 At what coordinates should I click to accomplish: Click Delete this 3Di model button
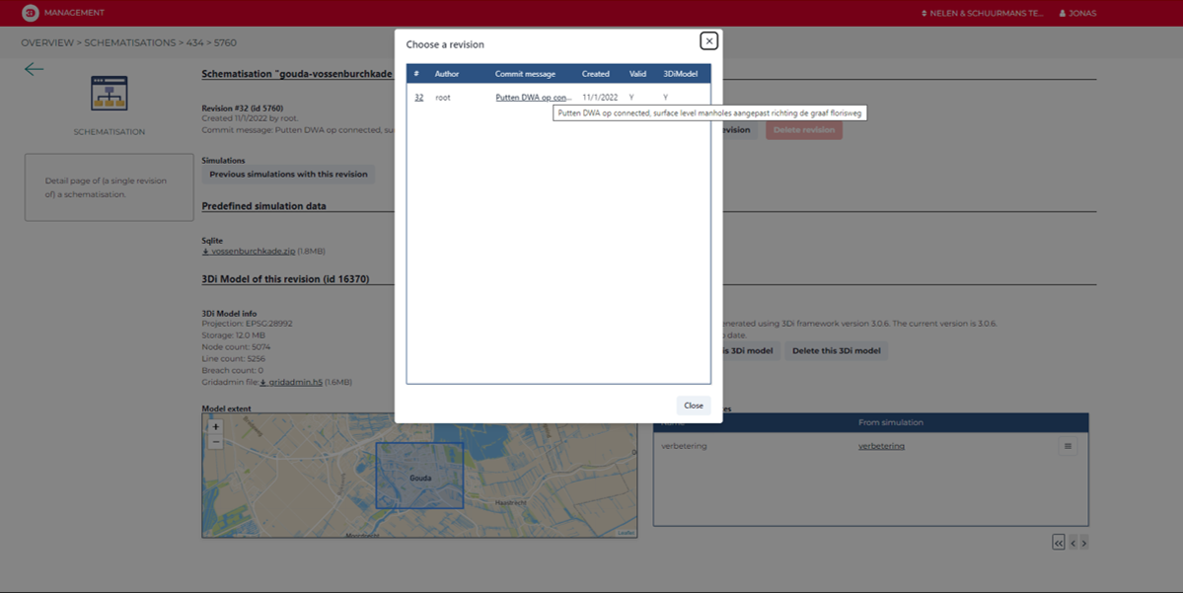[836, 351]
